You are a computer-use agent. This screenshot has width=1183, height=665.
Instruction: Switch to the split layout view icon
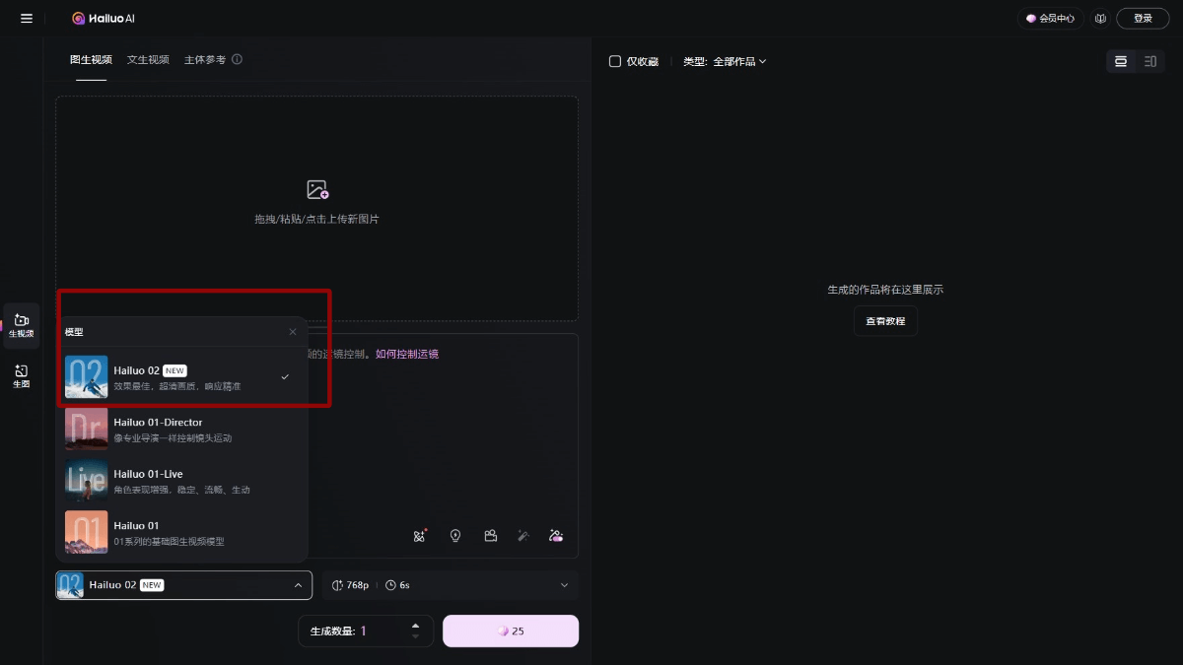1150,61
